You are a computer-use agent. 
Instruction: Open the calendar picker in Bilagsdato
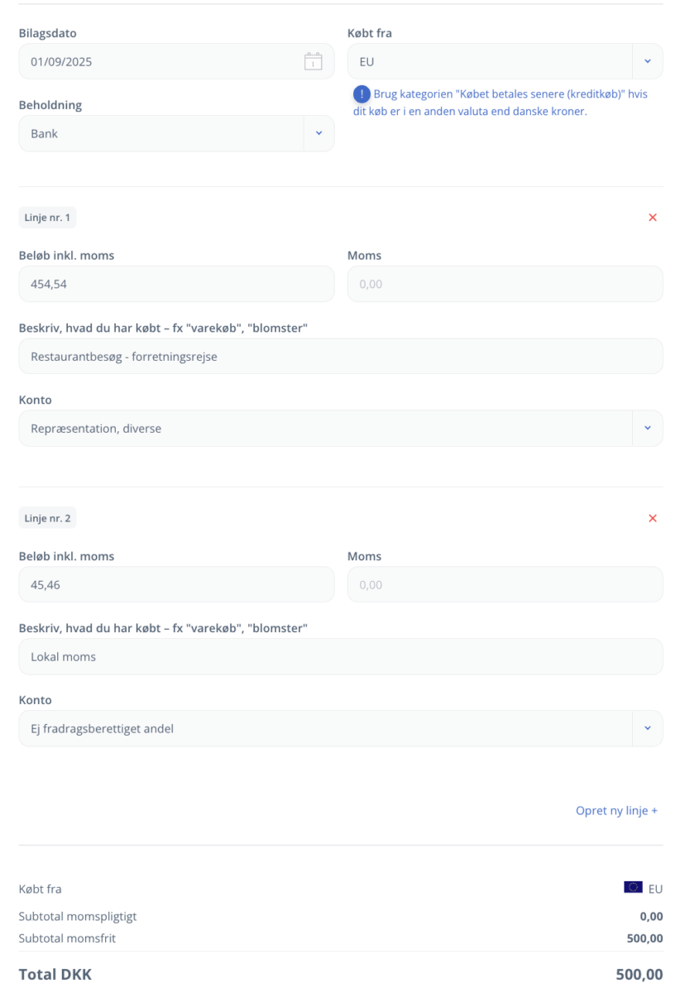(313, 61)
